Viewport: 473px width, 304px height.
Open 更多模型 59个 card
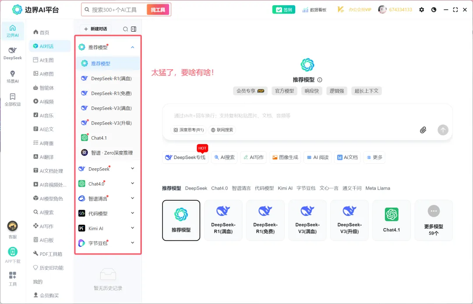click(434, 220)
